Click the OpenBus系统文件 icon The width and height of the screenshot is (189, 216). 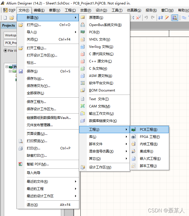tap(83, 25)
